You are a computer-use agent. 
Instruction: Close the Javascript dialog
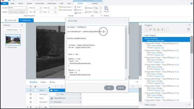click(125, 21)
